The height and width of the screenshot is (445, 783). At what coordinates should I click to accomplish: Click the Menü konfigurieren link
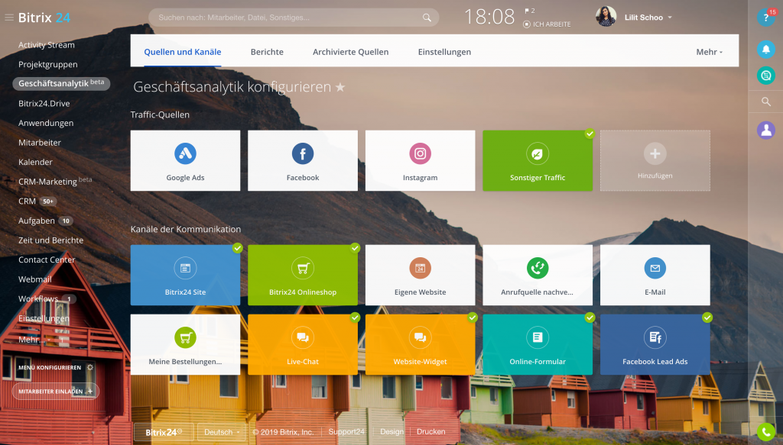point(50,367)
